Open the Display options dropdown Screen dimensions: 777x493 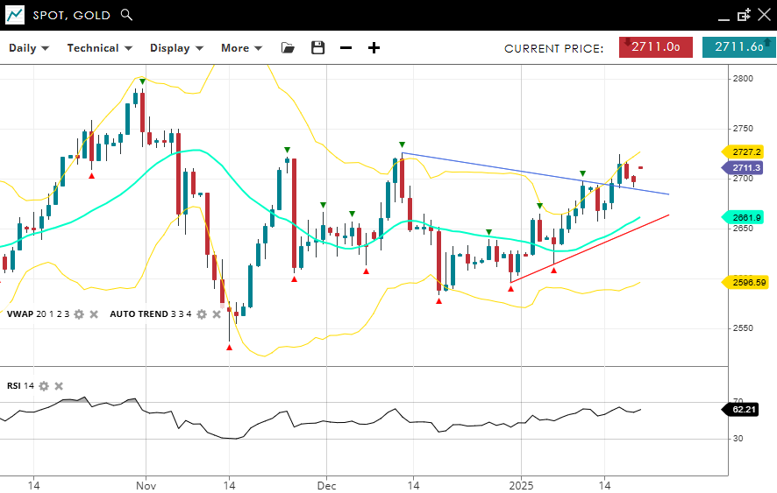click(x=176, y=48)
